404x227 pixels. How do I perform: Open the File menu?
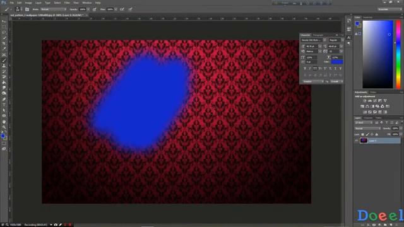coord(12,3)
